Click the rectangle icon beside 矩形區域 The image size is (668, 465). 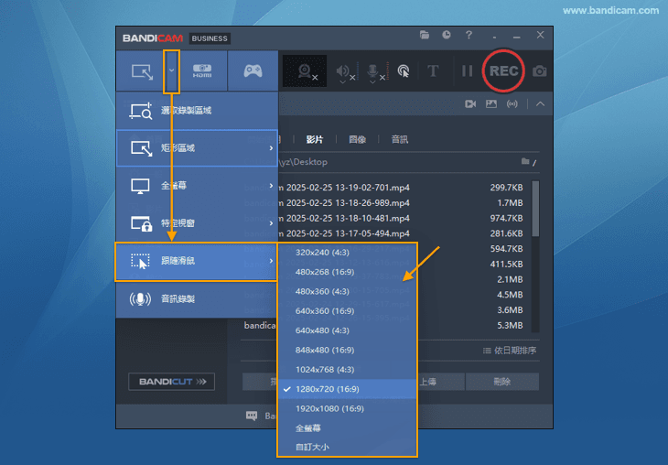(141, 148)
